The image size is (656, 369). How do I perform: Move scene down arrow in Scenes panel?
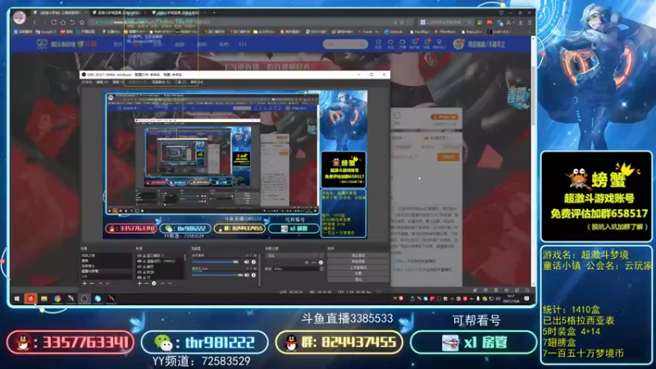click(107, 283)
